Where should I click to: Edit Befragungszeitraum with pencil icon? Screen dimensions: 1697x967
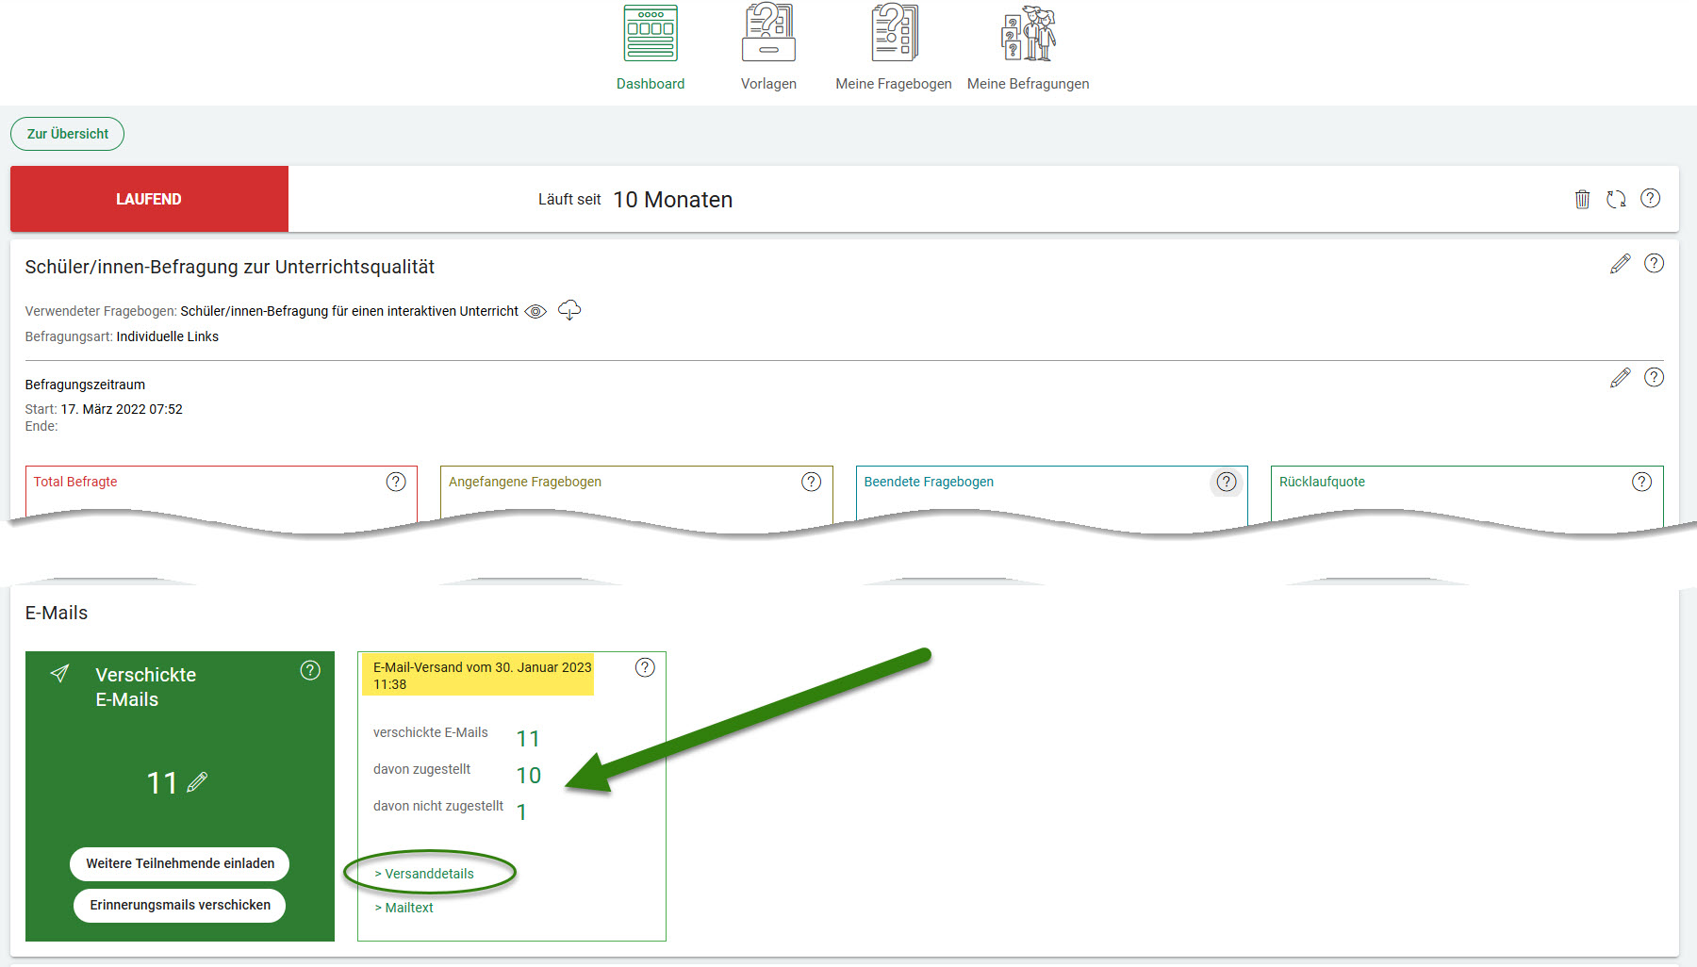pos(1620,378)
